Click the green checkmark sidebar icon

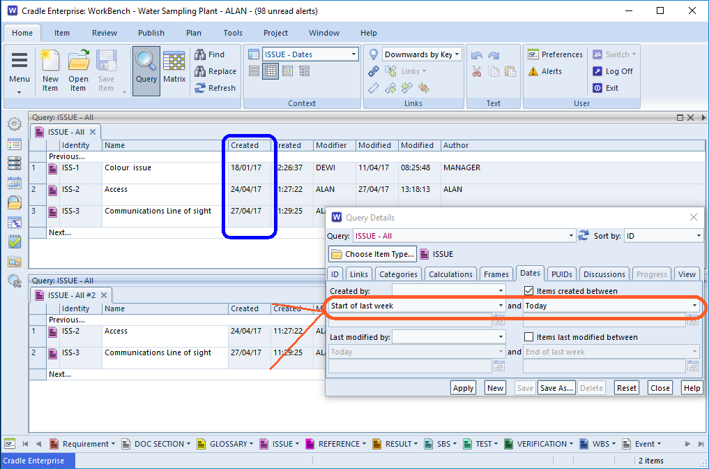[x=15, y=241]
